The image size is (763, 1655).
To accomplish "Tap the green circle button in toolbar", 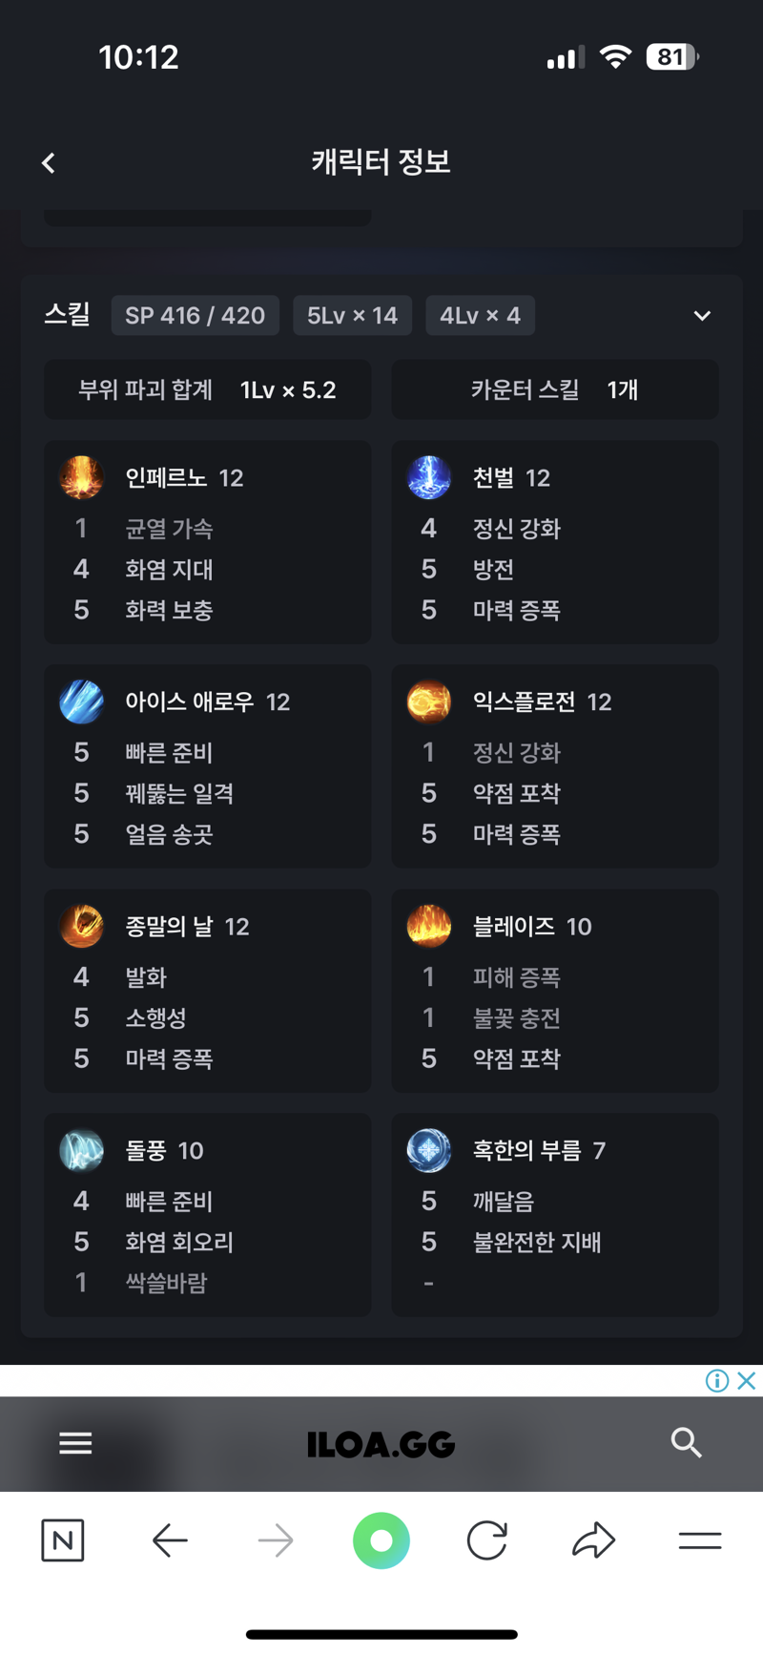I will coord(381,1540).
